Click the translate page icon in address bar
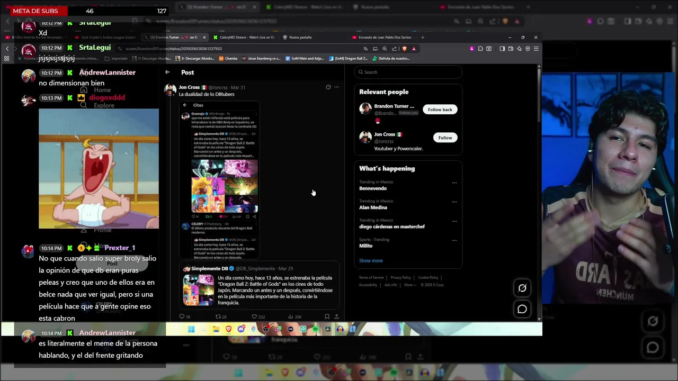This screenshot has width=678, height=381. coord(365,49)
